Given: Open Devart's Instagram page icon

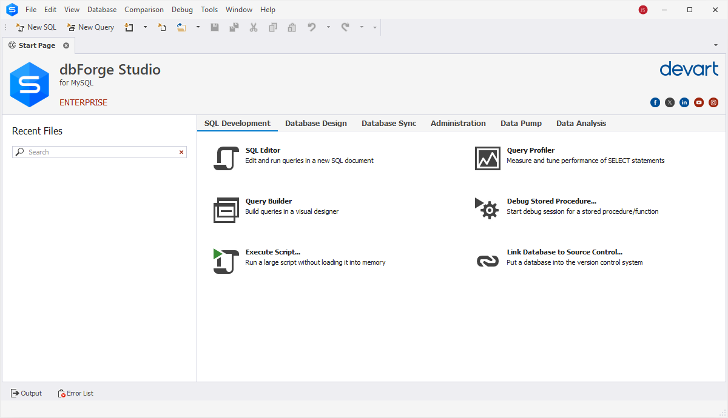Looking at the screenshot, I should [713, 102].
